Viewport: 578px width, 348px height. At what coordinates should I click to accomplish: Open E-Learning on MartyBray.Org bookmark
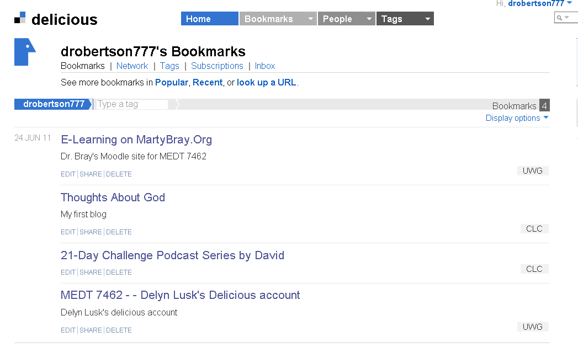click(136, 140)
